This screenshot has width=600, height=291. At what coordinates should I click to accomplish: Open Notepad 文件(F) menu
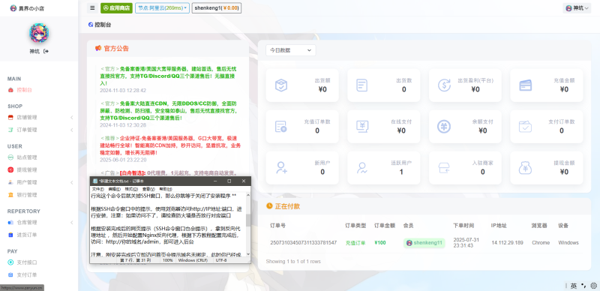click(x=98, y=189)
